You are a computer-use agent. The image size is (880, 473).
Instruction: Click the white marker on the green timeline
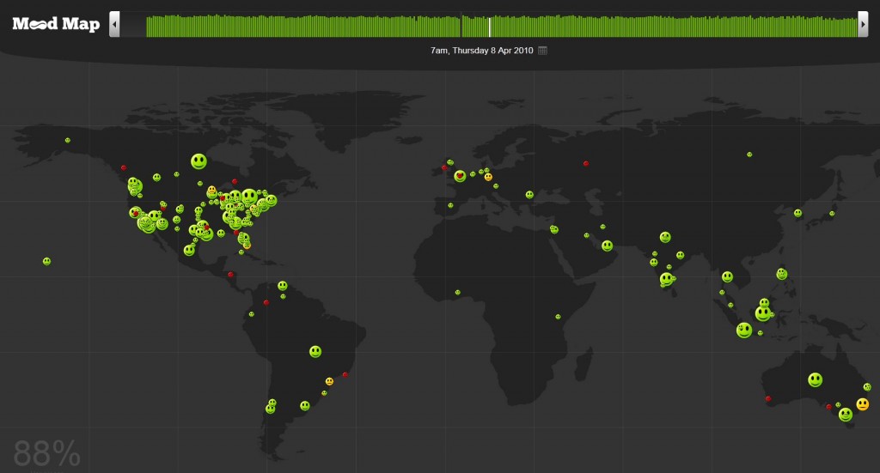click(489, 27)
